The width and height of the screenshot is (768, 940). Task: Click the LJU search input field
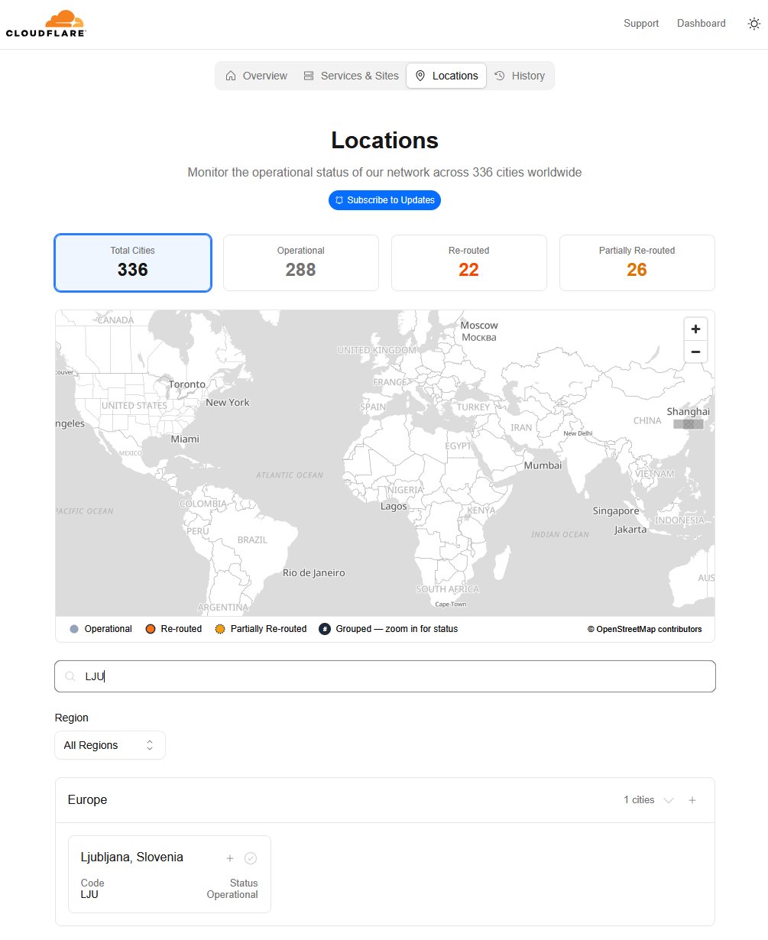[x=385, y=676]
